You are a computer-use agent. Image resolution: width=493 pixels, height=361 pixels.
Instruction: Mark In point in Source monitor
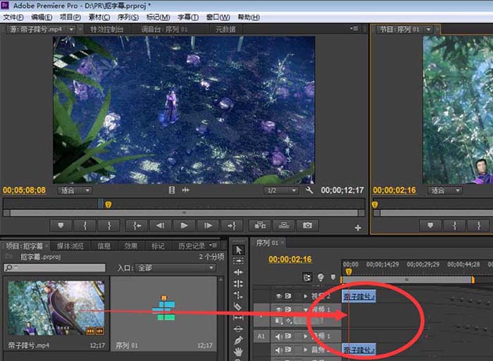point(85,226)
